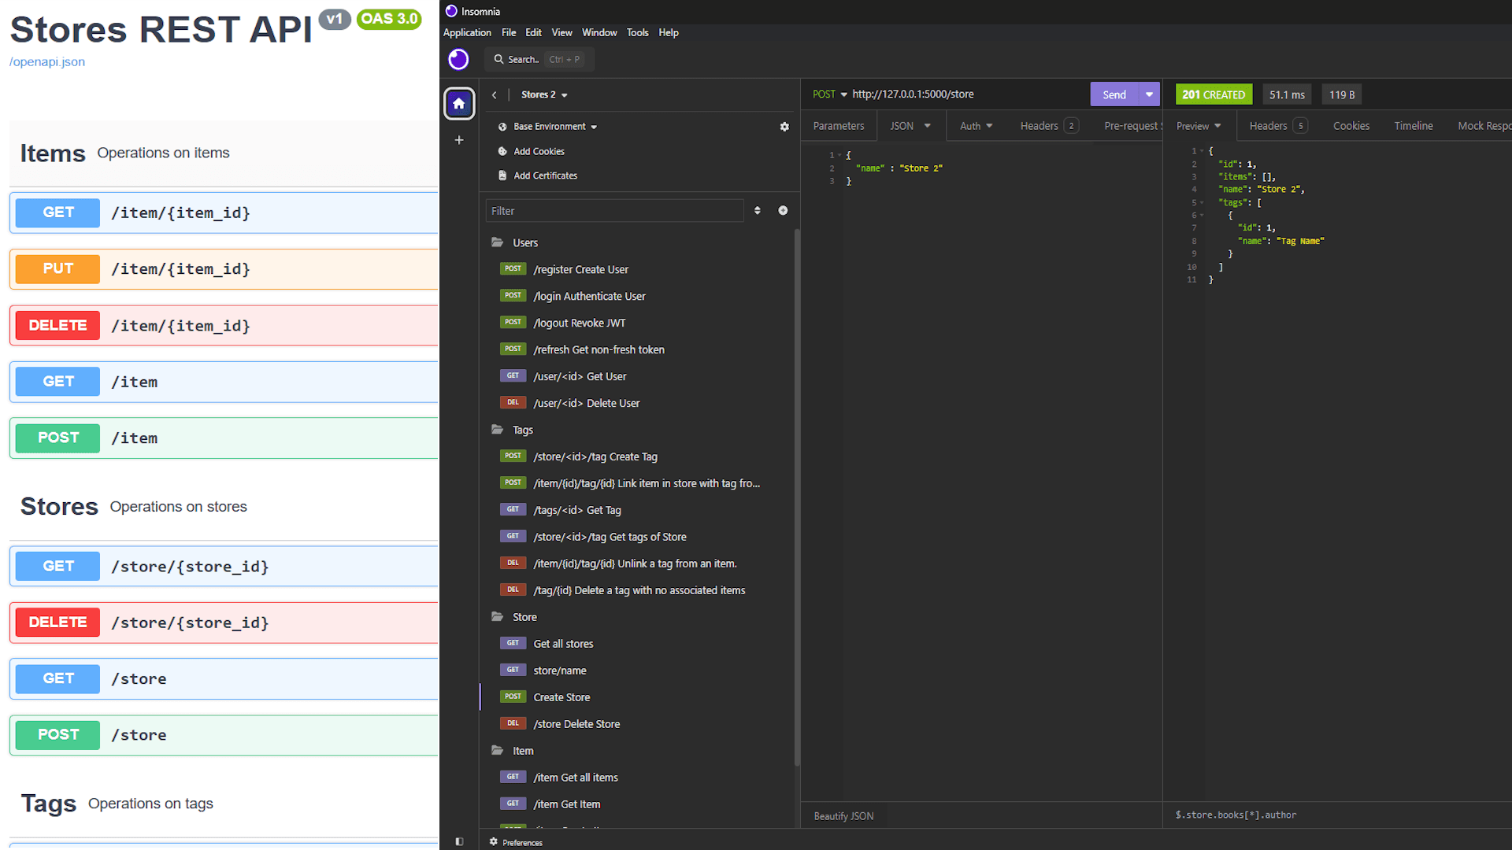Expand the GET /item operation

click(x=224, y=382)
